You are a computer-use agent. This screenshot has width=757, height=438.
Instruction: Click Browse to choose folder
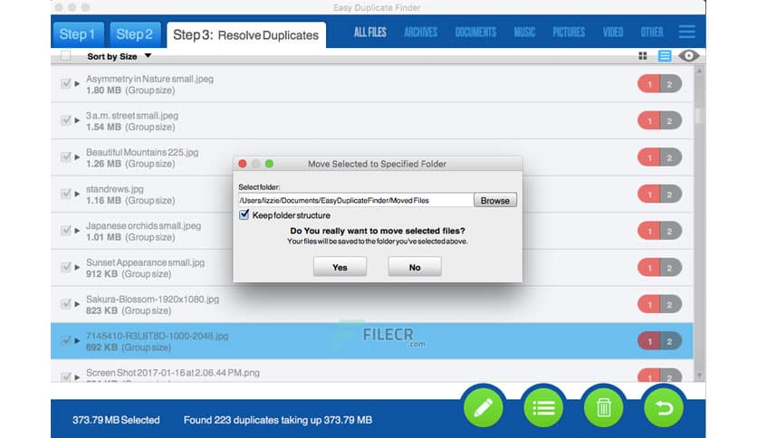[494, 200]
